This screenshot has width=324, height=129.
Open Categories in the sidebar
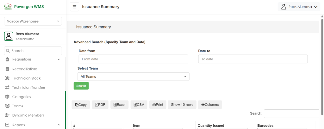pos(21,97)
